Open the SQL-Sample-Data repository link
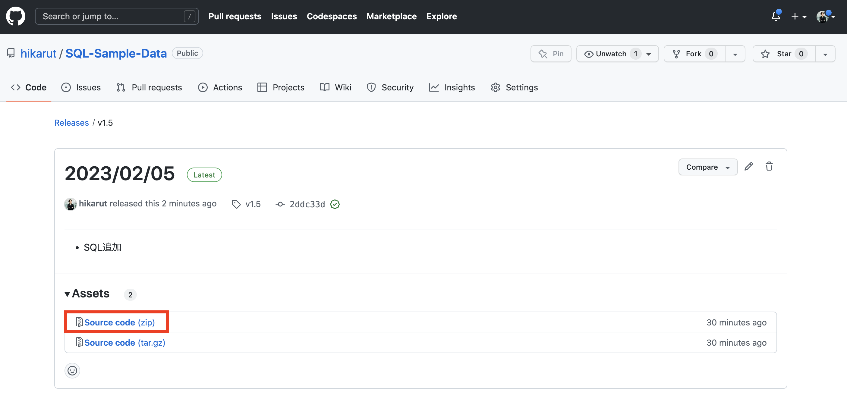The width and height of the screenshot is (847, 405). (x=116, y=53)
